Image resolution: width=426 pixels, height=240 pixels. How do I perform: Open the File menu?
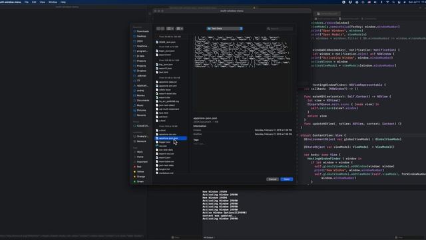[27, 2]
